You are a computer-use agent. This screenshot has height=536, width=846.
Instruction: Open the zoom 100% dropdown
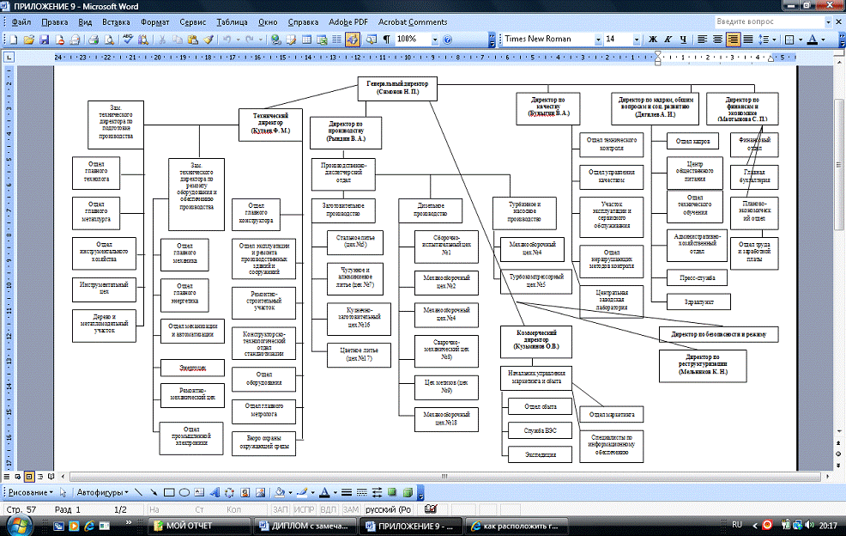tap(435, 40)
